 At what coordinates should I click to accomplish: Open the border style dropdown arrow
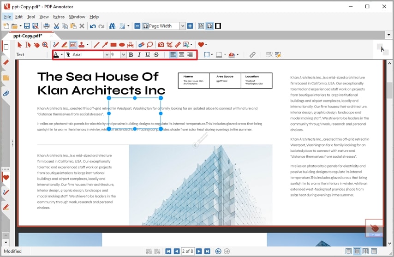(212, 54)
